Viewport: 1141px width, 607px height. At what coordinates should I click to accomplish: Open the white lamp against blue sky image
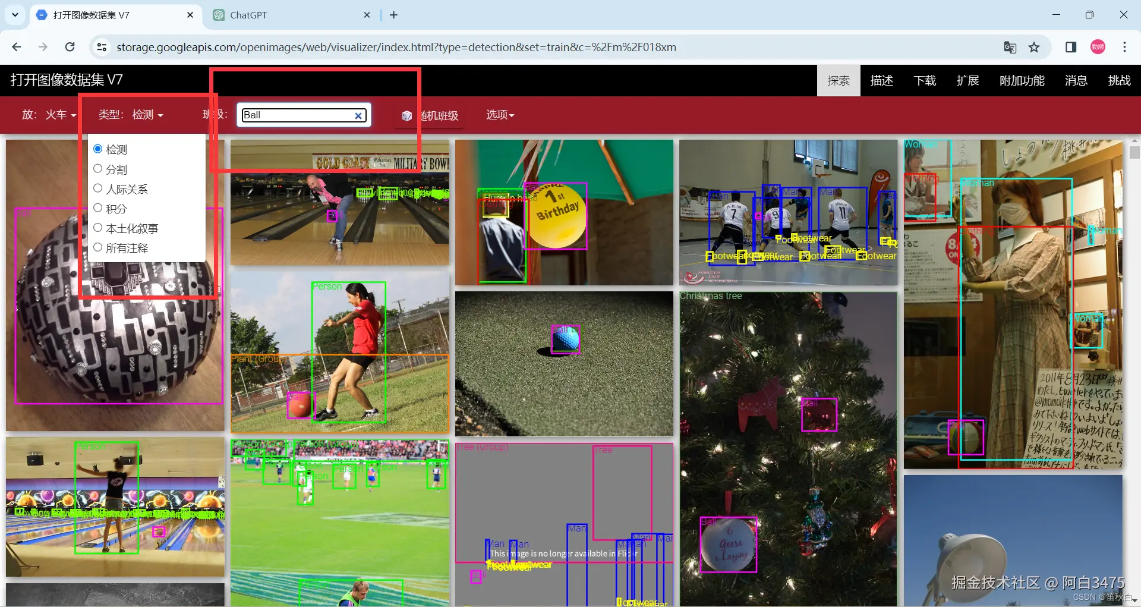(x=1013, y=541)
